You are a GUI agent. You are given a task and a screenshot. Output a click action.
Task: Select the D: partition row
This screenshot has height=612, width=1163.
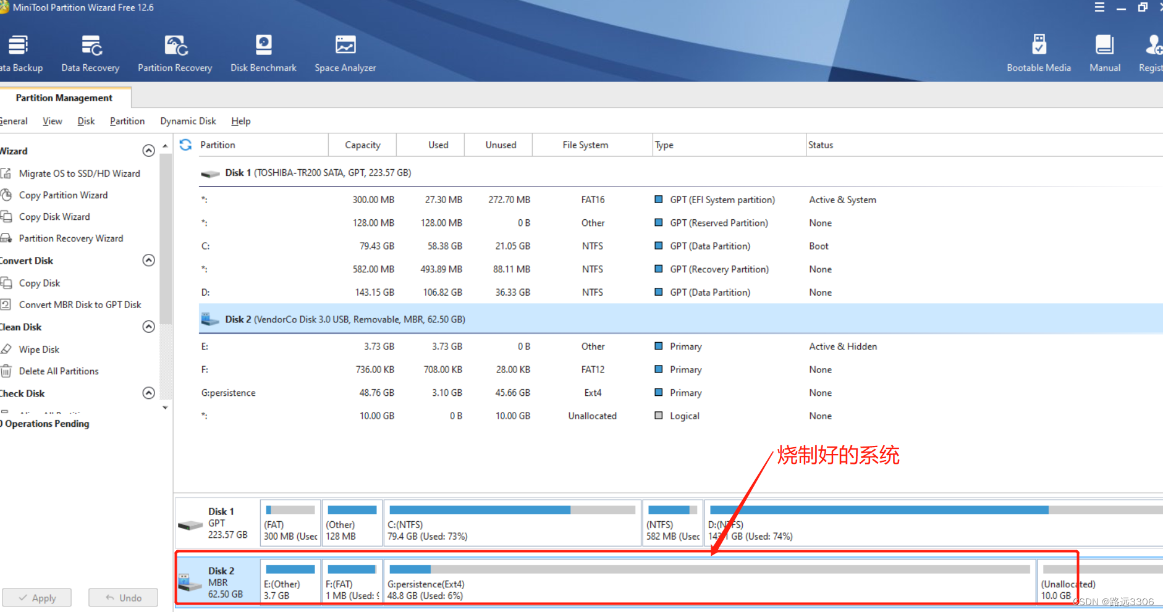tap(680, 292)
